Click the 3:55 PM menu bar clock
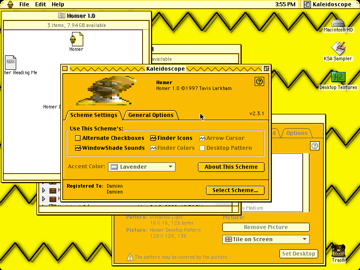 coord(285,4)
